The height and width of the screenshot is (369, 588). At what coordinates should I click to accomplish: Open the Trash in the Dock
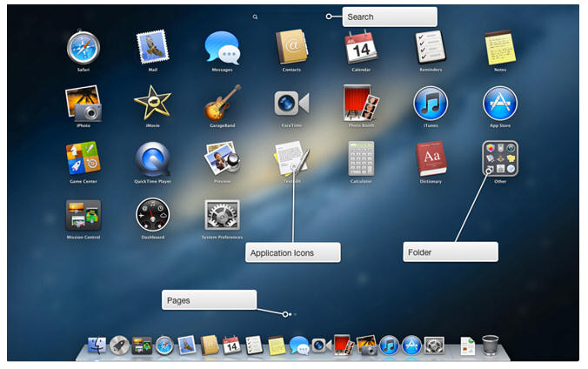pyautogui.click(x=490, y=345)
